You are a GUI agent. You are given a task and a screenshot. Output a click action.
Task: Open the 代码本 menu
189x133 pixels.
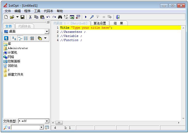49,11
